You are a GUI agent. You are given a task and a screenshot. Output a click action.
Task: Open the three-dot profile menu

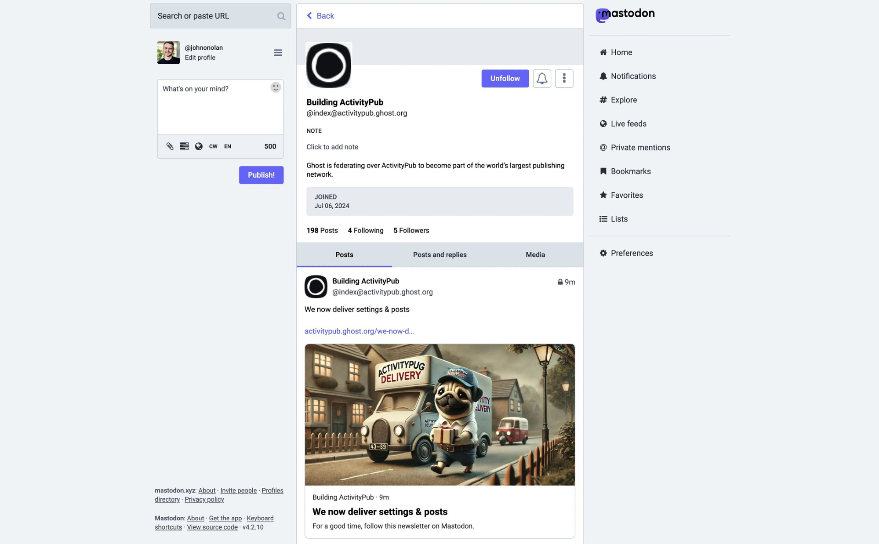pos(564,79)
